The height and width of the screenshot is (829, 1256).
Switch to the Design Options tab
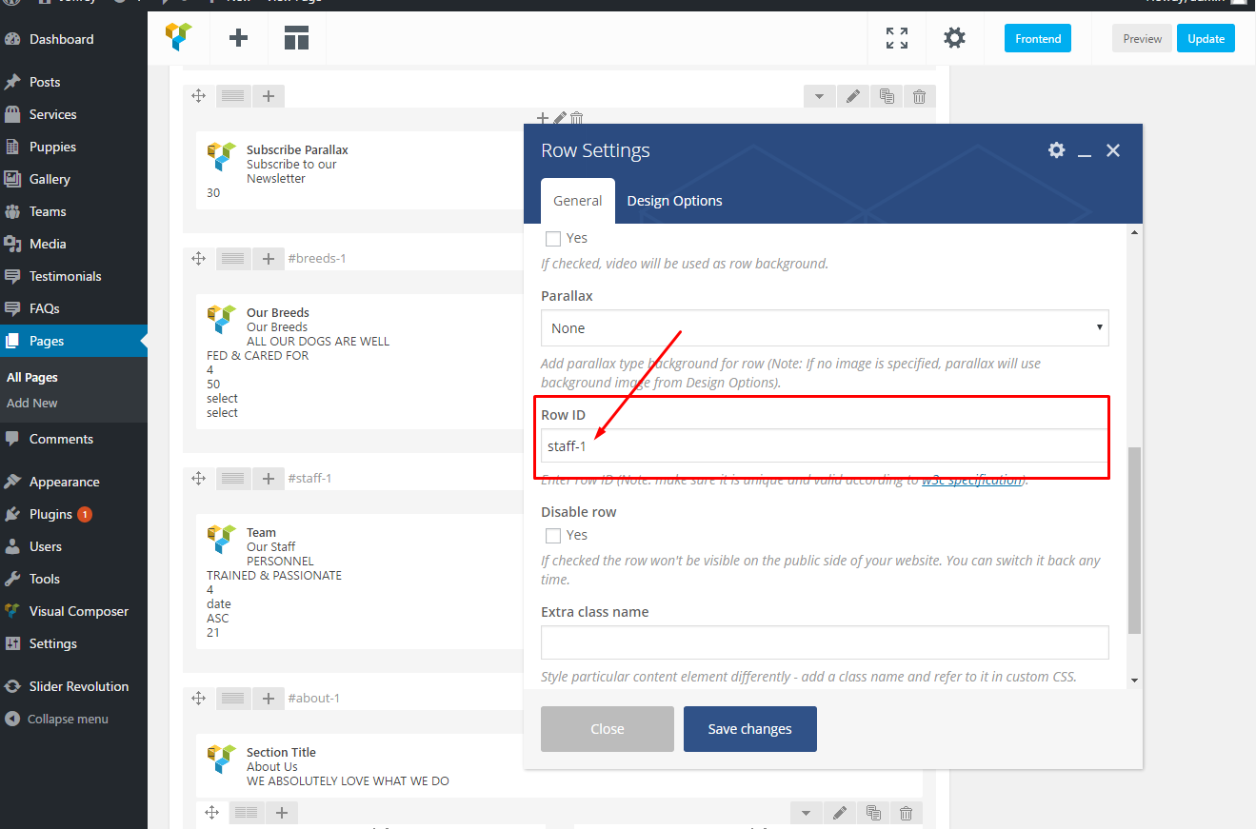[x=674, y=201]
